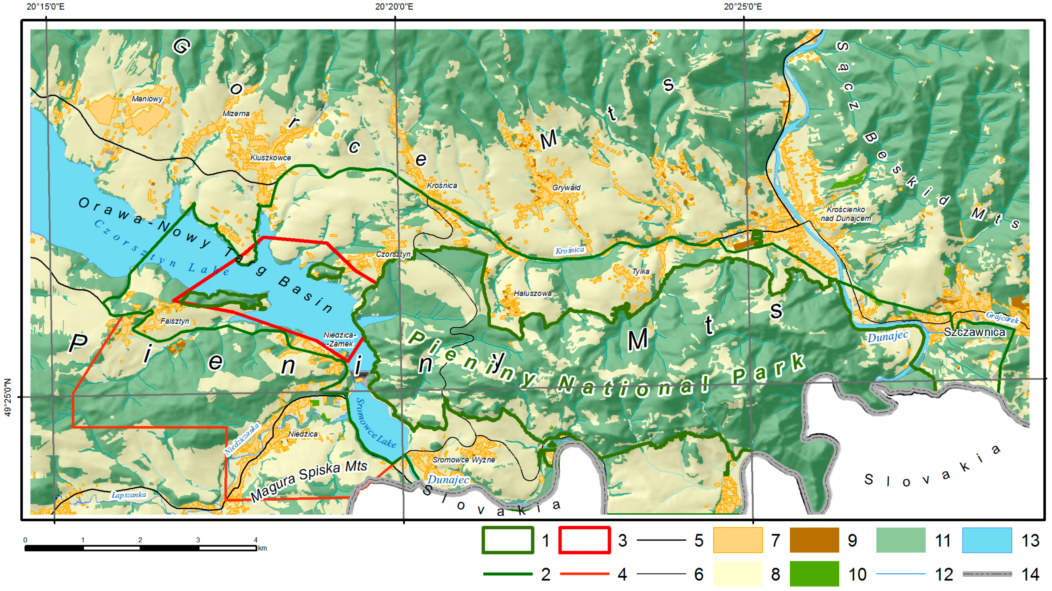Click the 20°20'0"E longitude label
Viewport: 1052px width, 591px height.
pyautogui.click(x=394, y=7)
